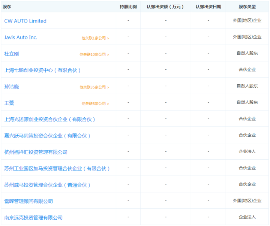Open shareholder 王蕾 profile
The height and width of the screenshot is (226, 270).
point(9,103)
